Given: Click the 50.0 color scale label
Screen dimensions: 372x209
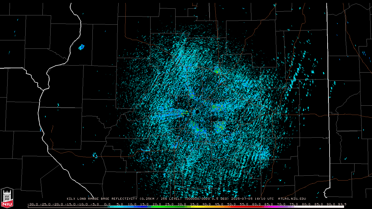Looking at the screenshot, I should tap(232, 204).
